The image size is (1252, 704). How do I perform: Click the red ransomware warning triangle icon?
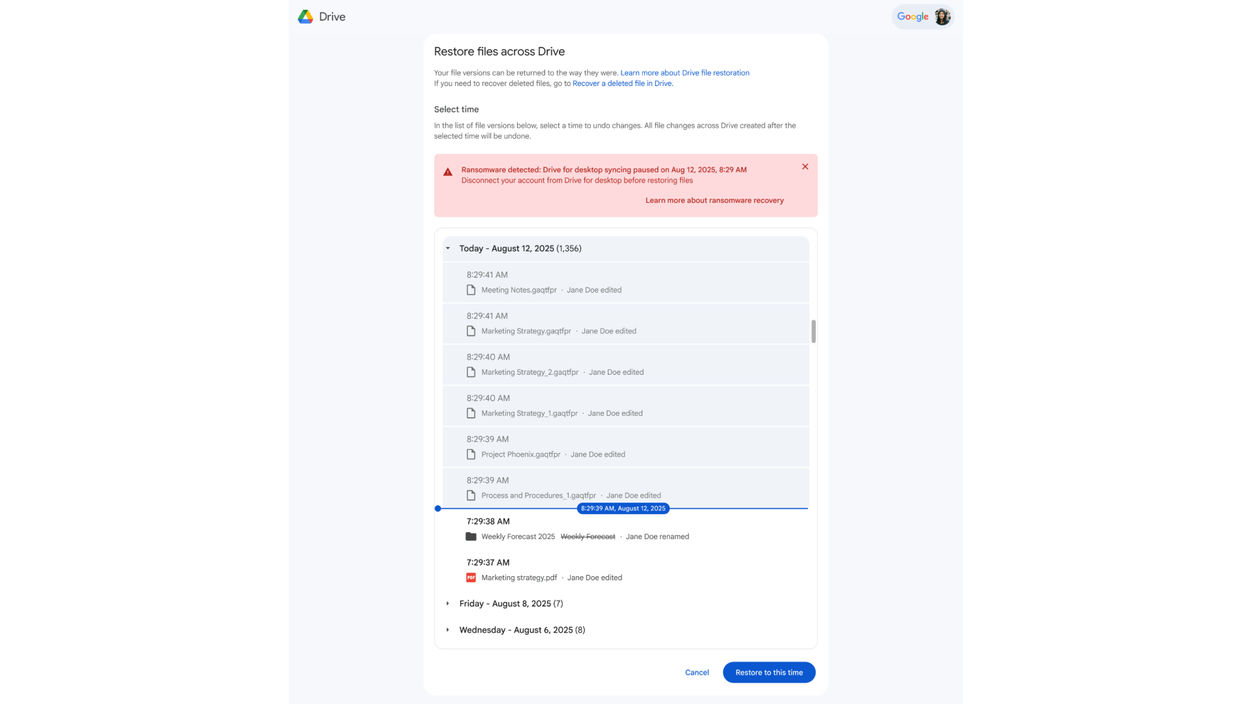[448, 172]
